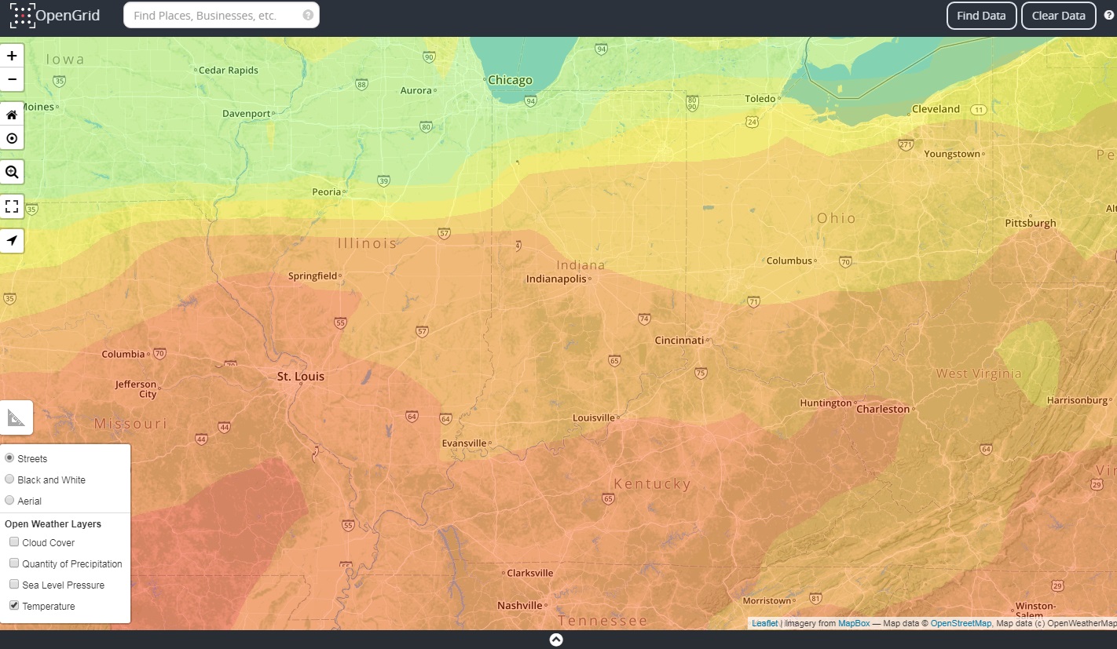Zoom out with the minus button
Screen dimensions: 1117x649
(x=12, y=79)
